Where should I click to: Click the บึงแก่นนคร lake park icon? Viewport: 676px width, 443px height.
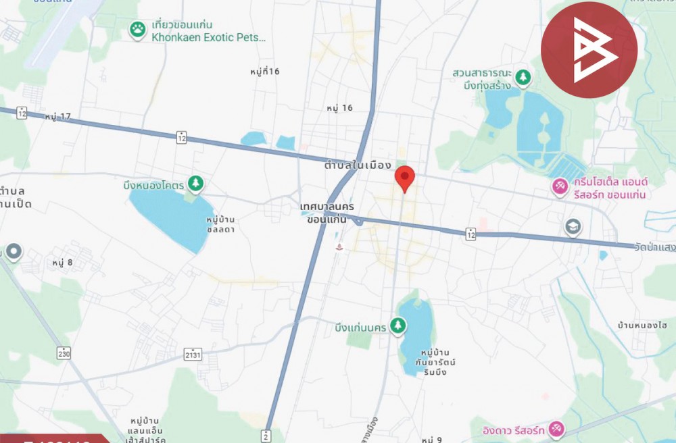coord(397,326)
